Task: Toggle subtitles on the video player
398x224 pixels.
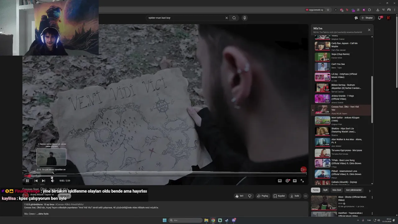Action: coord(280,181)
